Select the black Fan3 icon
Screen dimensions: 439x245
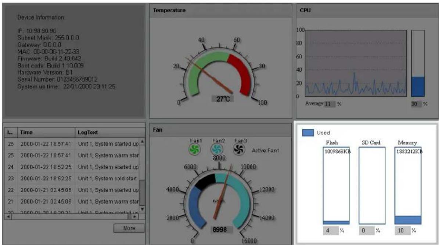click(x=239, y=150)
